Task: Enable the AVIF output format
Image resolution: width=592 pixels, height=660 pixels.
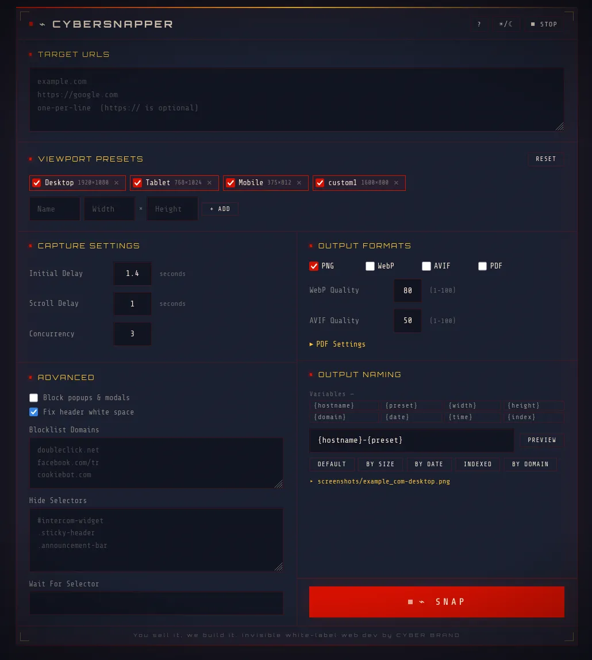Action: point(426,266)
